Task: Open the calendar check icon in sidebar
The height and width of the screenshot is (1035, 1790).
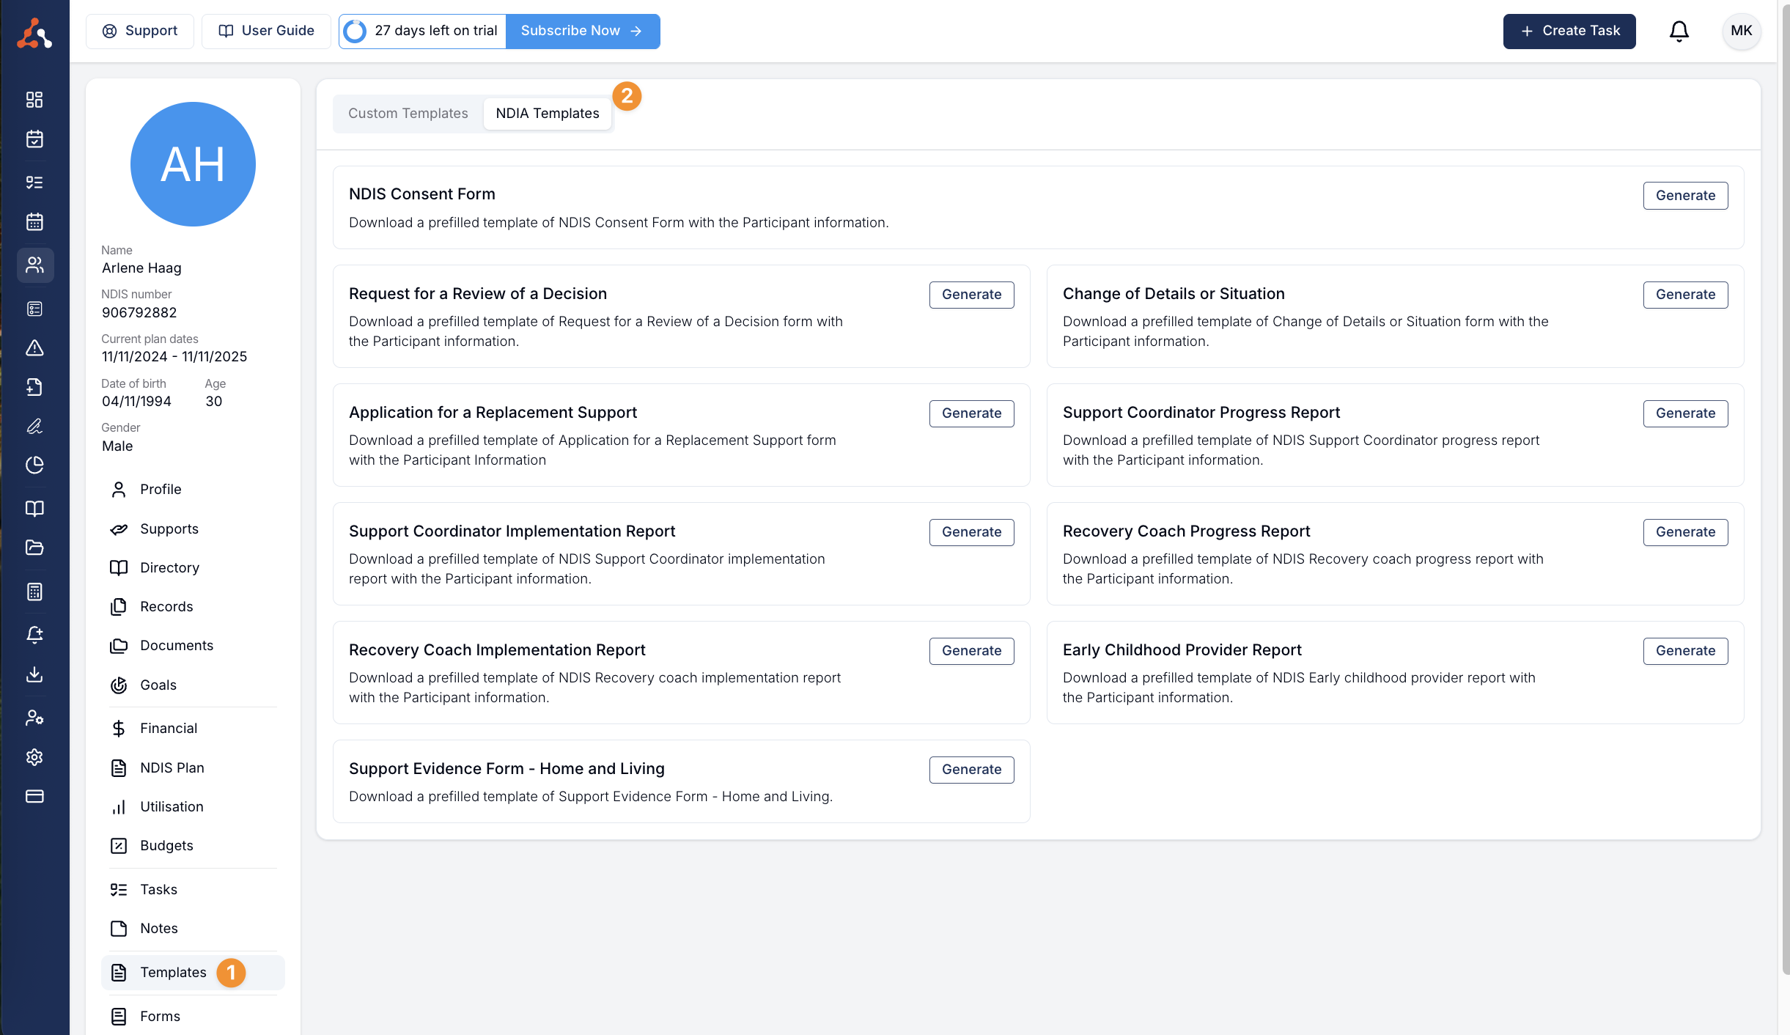Action: coord(34,139)
